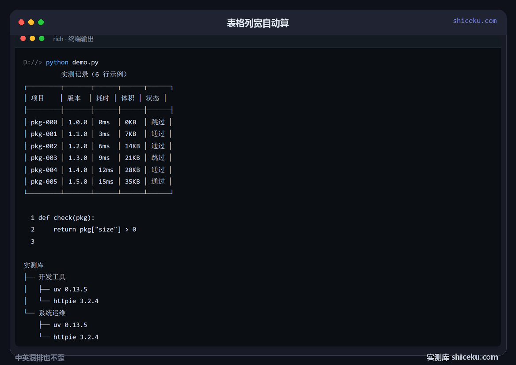Click the 35KB size cell
The width and height of the screenshot is (516, 365).
click(132, 182)
